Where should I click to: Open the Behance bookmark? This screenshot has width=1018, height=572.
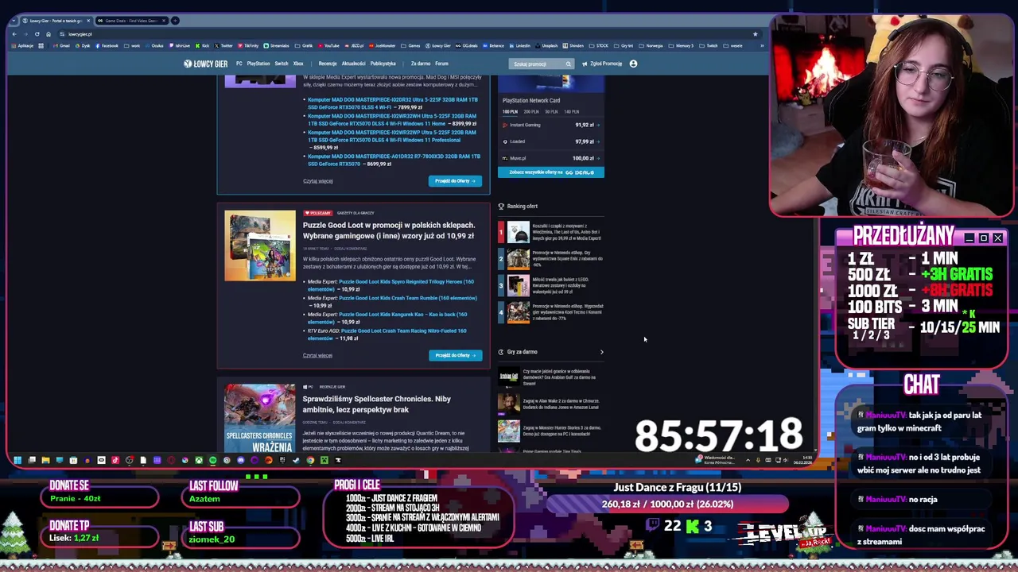pos(493,46)
